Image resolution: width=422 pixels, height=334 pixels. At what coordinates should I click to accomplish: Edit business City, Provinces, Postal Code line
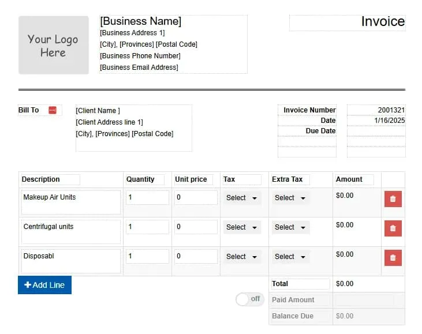click(148, 44)
